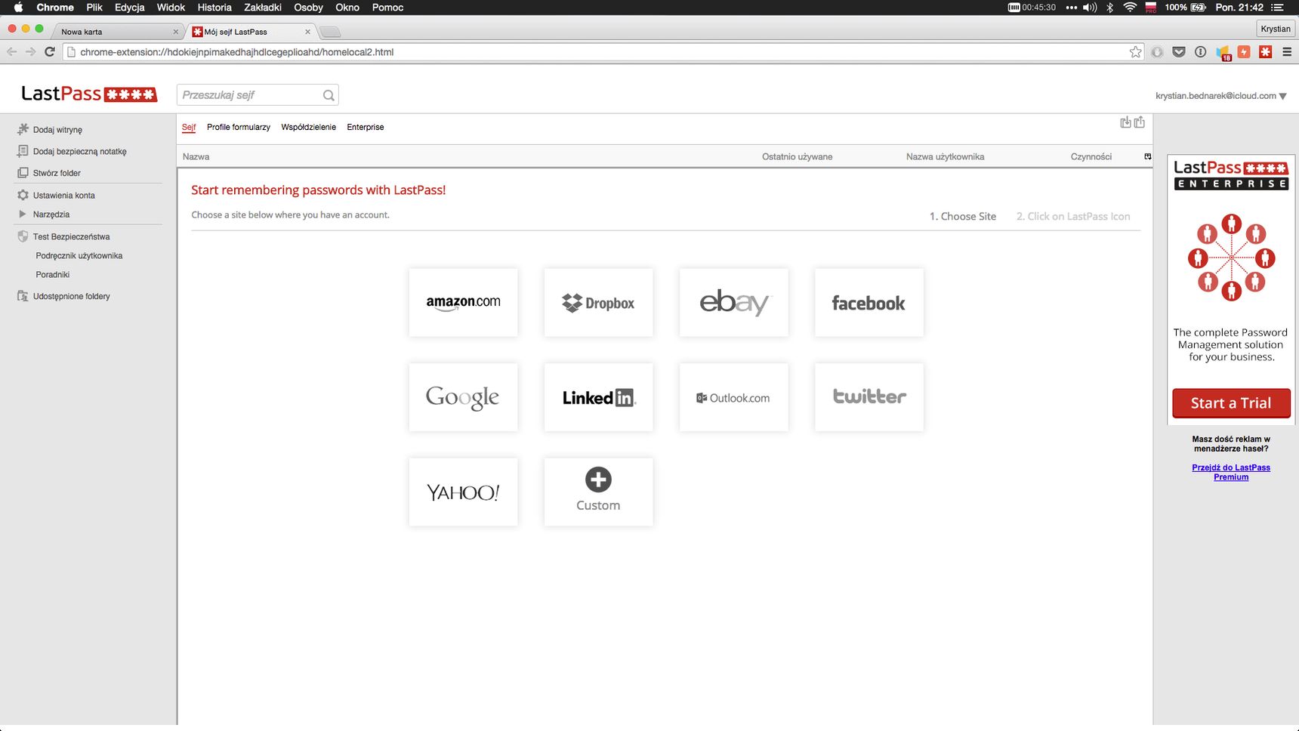Viewport: 1299px width, 731px height.
Task: Open Test Bezpieczeństwa
Action: (71, 236)
